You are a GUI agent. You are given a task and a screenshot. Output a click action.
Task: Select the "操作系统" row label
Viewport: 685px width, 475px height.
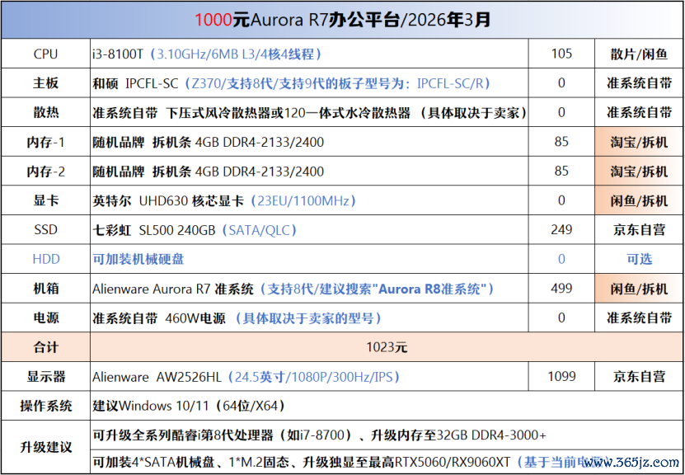tap(45, 406)
